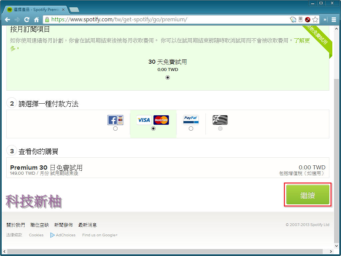The image size is (341, 256).
Task: Click the MasterCard logo
Action: click(x=161, y=120)
